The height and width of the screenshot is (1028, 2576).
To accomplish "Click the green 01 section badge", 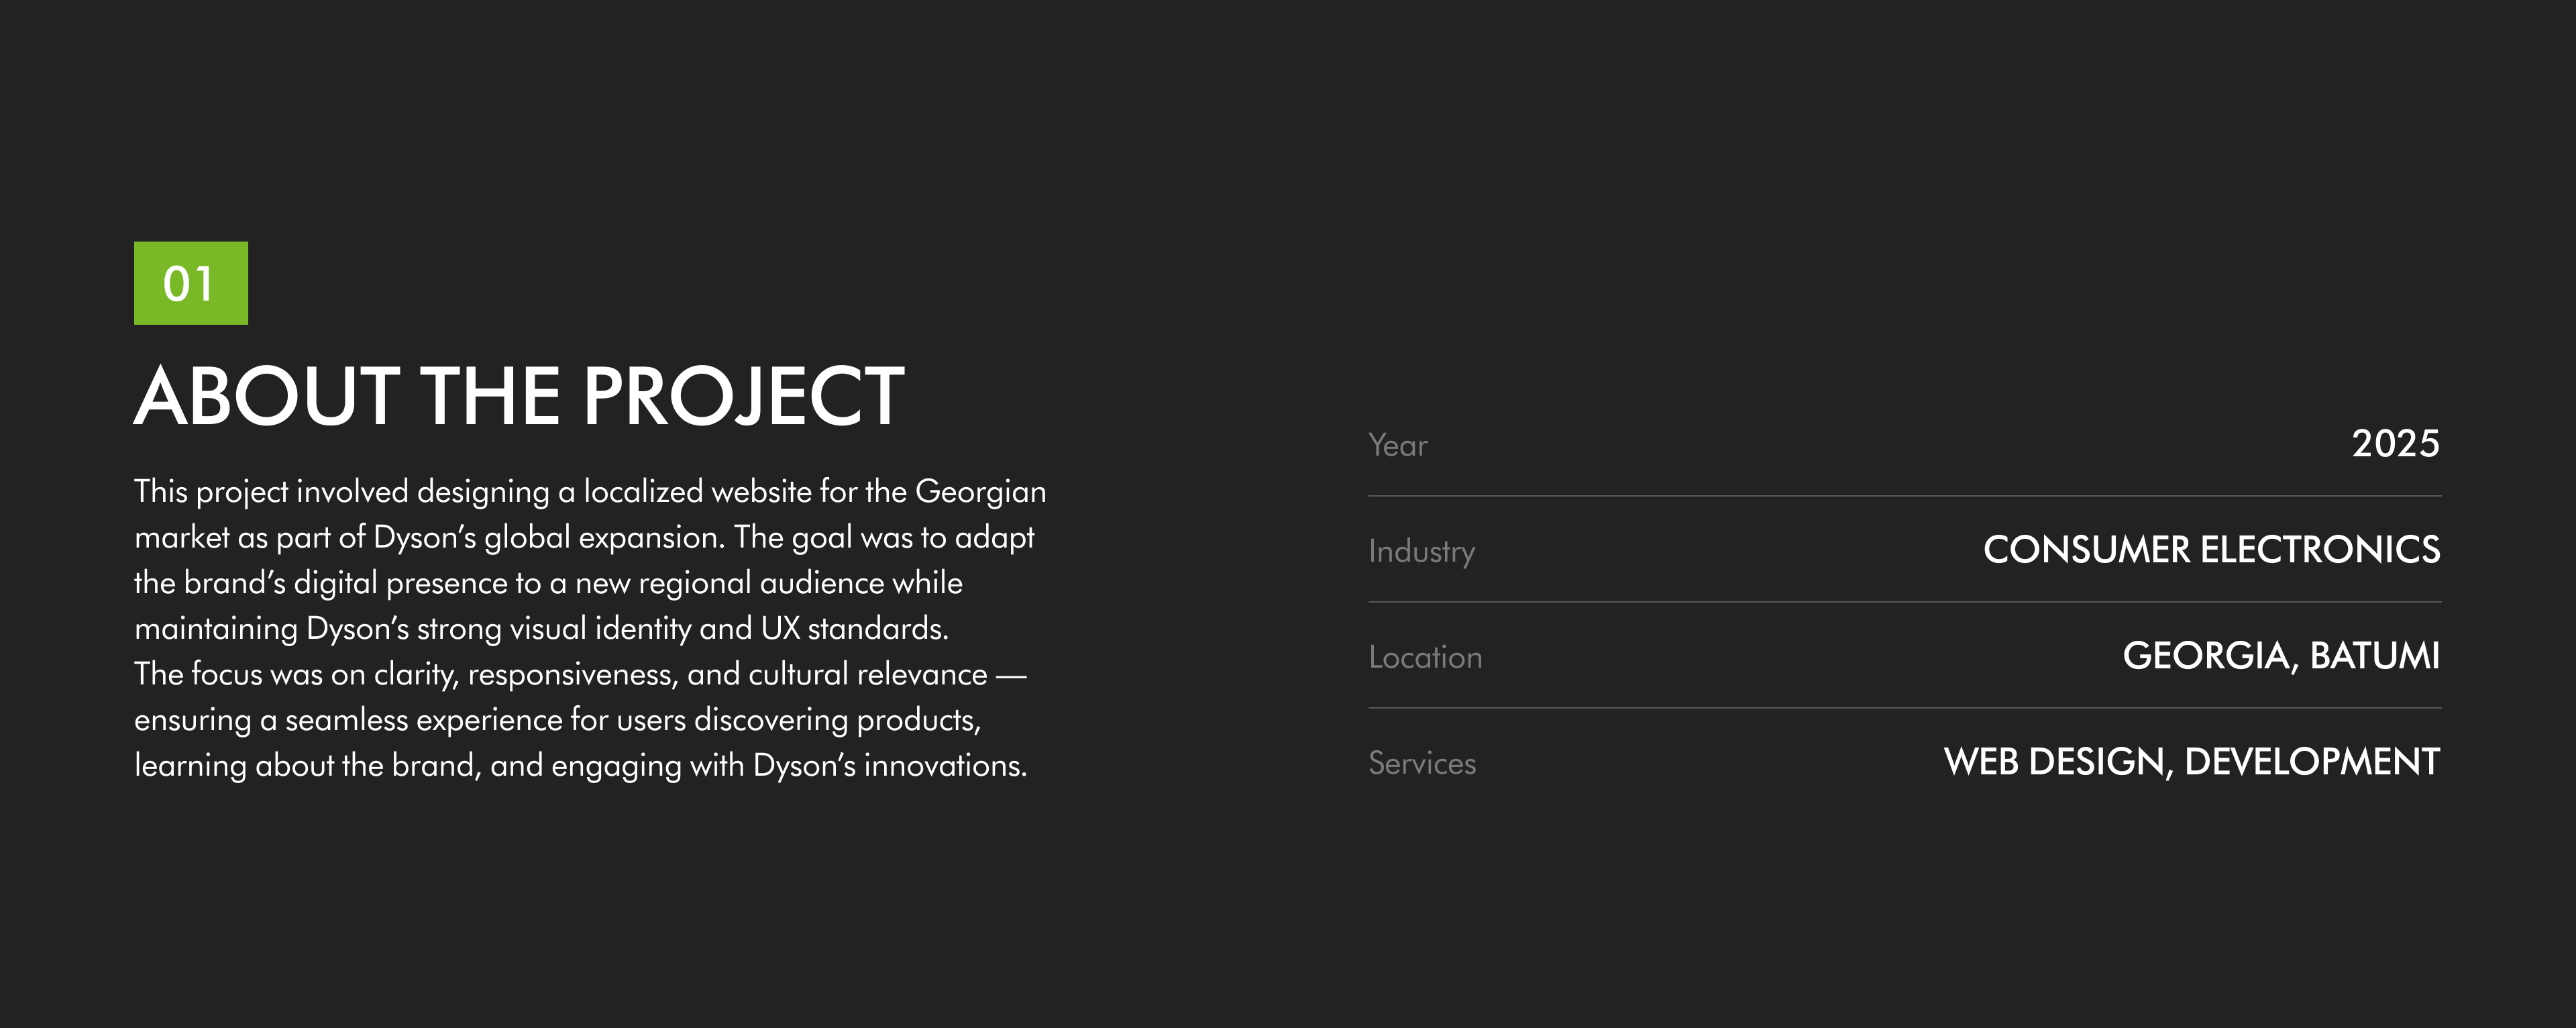I will [x=190, y=283].
